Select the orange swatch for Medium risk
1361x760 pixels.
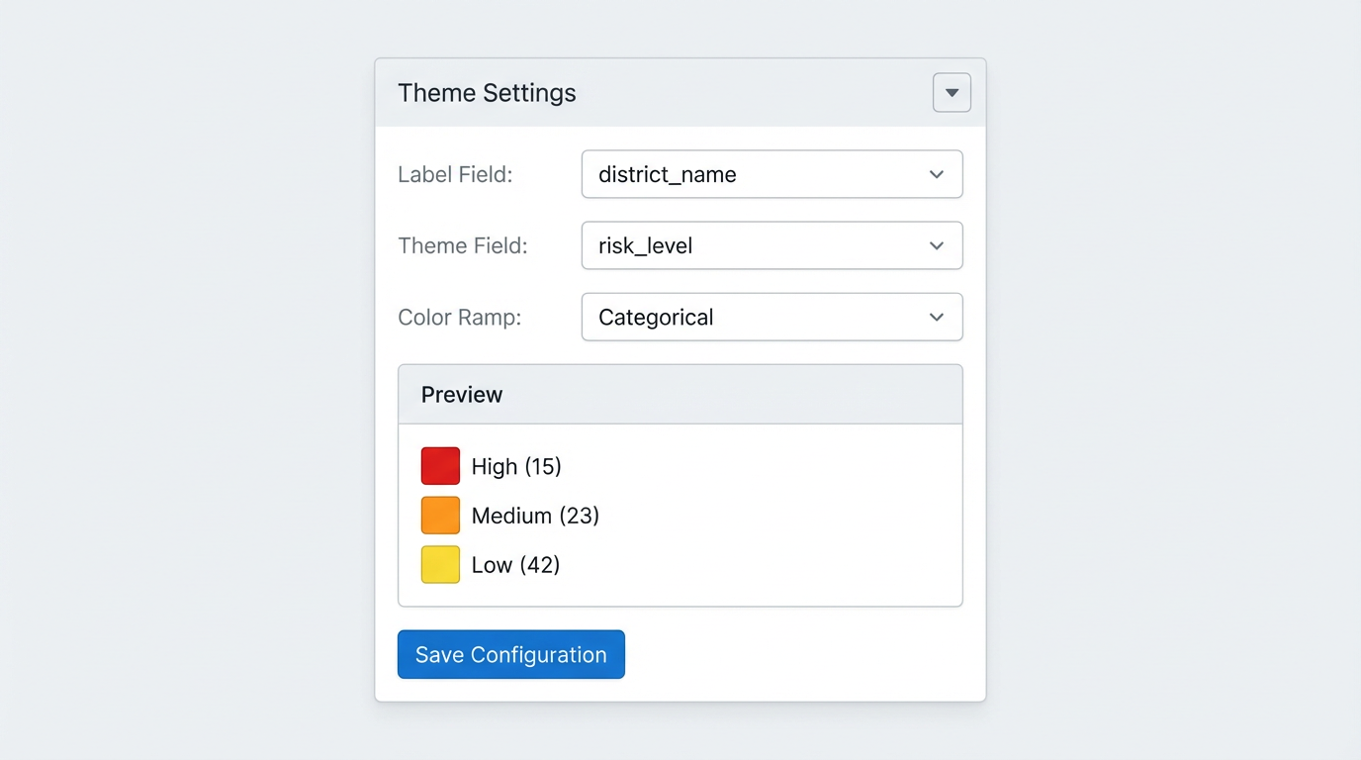pyautogui.click(x=440, y=515)
